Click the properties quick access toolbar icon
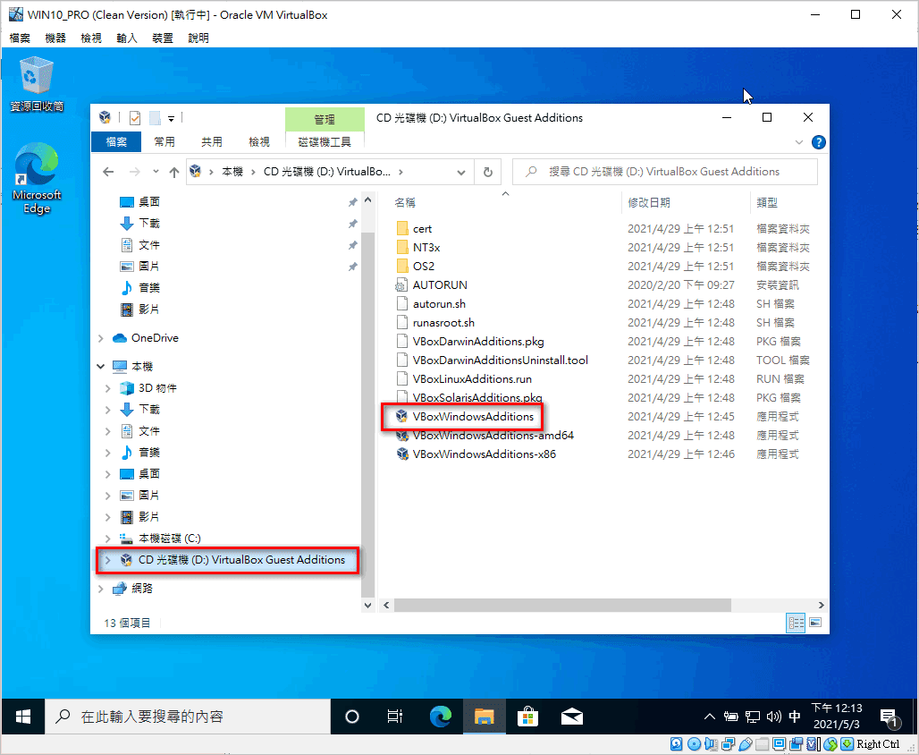The width and height of the screenshot is (919, 755). [x=135, y=118]
